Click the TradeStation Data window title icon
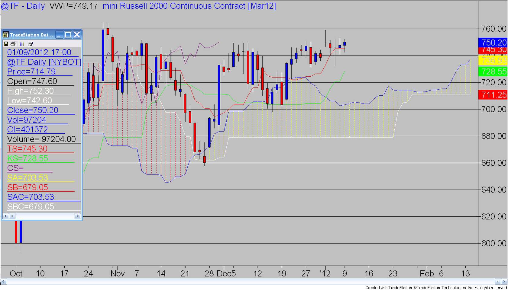Screen dimensions: 508x290 click(5, 35)
